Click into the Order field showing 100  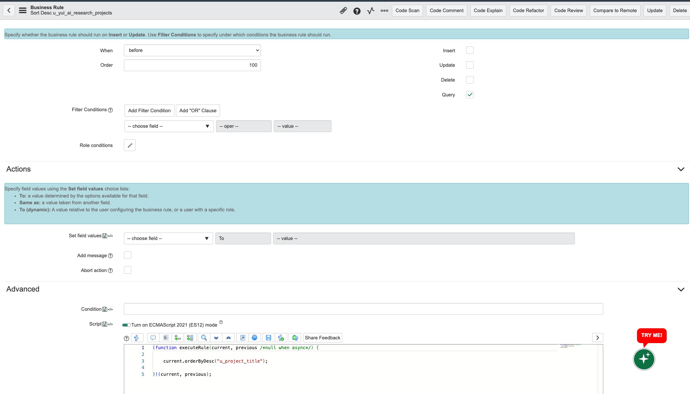192,65
